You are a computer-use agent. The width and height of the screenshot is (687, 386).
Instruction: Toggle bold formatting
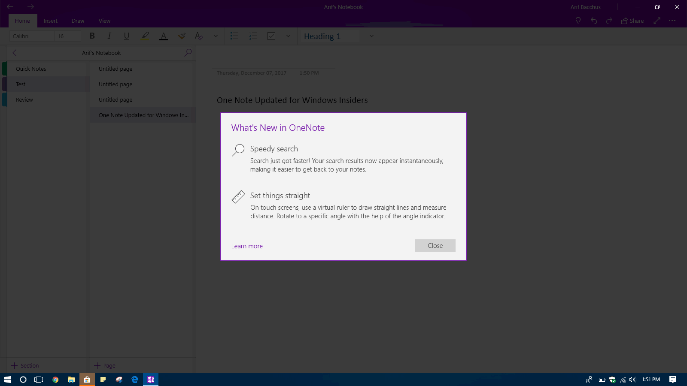(x=92, y=36)
